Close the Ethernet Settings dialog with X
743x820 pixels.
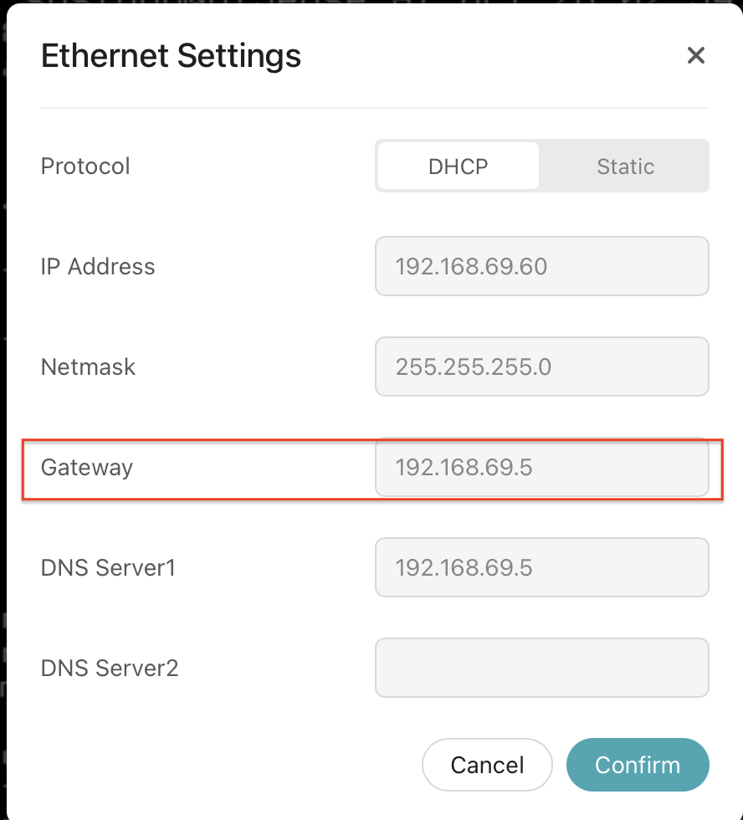695,56
